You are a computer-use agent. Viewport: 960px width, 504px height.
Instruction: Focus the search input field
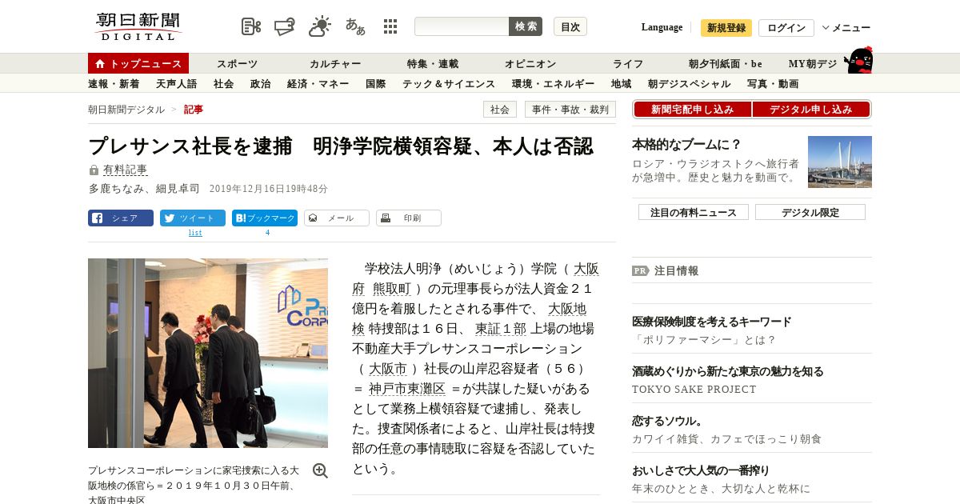click(x=462, y=26)
